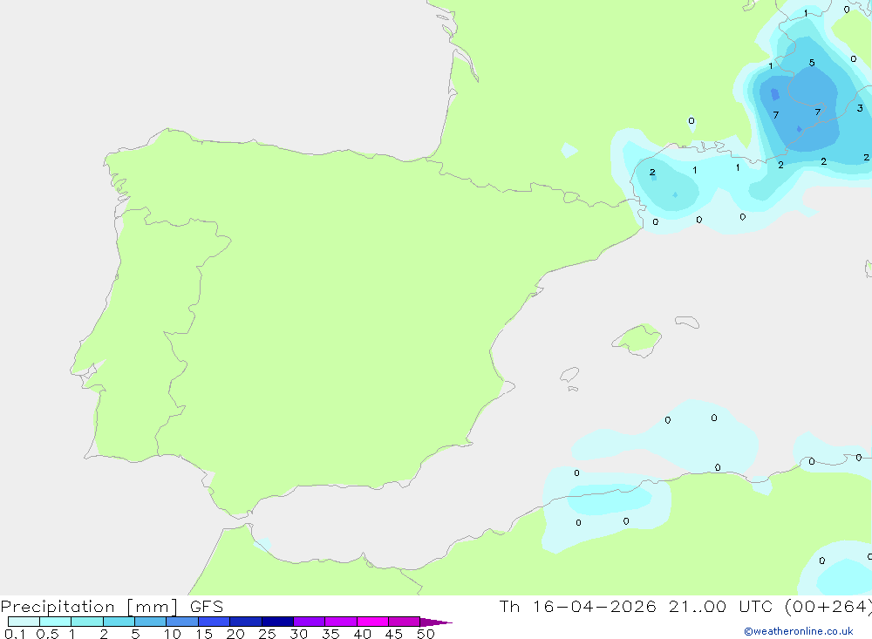Viewport: 872px width, 639px height.
Task: Open the weatheronline.co.uk credit link
Action: [799, 631]
